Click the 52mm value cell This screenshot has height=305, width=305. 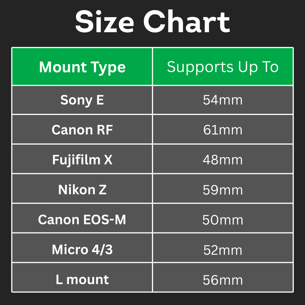point(223,249)
